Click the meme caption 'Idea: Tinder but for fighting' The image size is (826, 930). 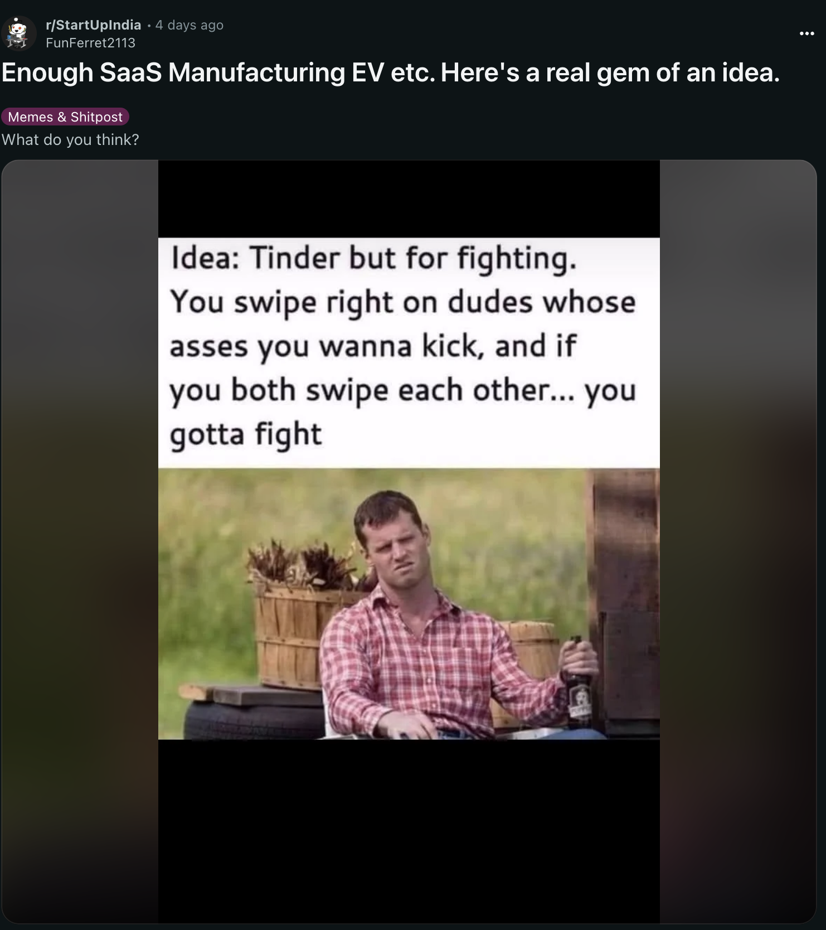tap(373, 258)
